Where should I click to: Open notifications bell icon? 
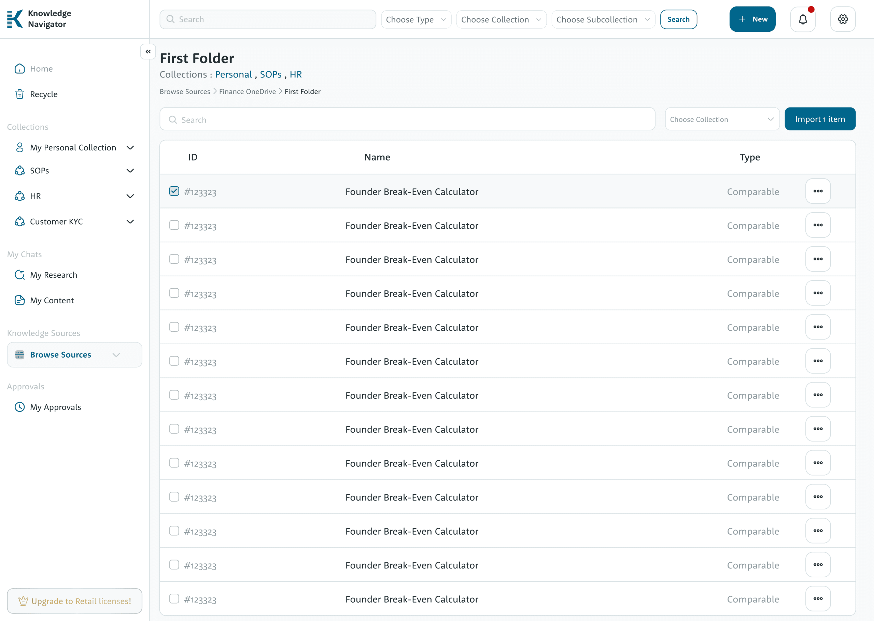pos(802,19)
